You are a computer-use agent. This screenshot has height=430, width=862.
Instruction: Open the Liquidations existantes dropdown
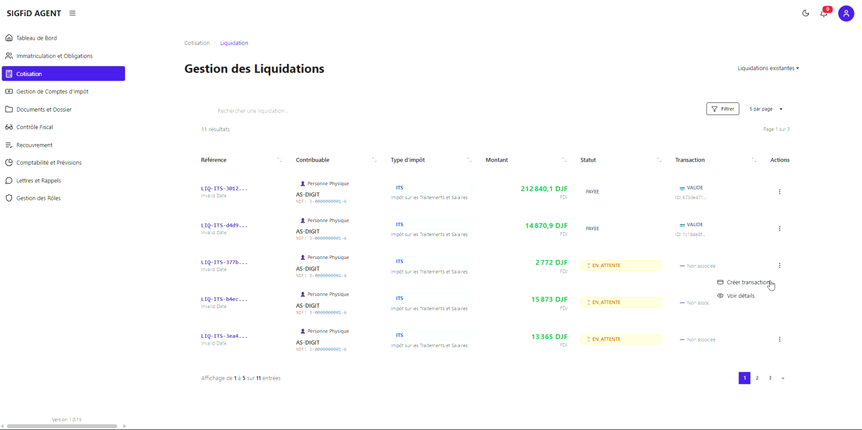click(x=767, y=68)
